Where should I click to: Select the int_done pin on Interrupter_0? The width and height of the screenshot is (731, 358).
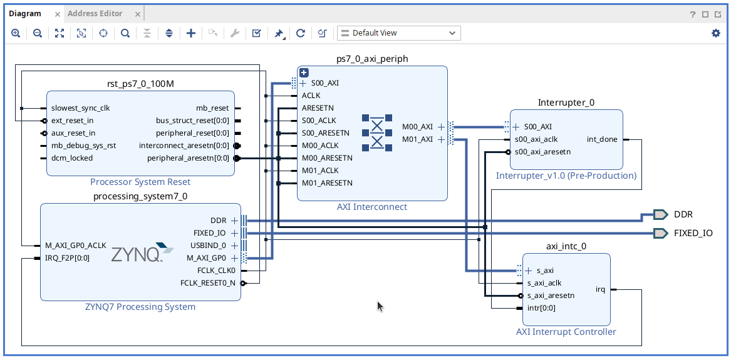(603, 139)
